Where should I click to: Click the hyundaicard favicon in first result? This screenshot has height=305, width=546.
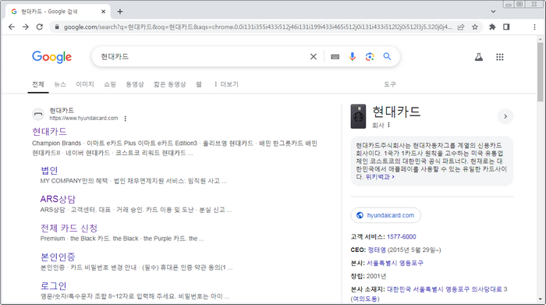point(38,114)
